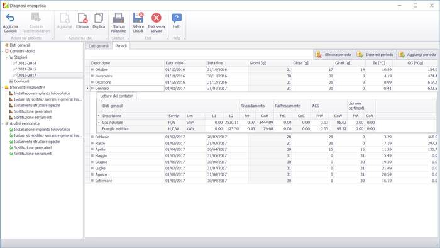Click the Aggiungi periodo button

point(417,55)
